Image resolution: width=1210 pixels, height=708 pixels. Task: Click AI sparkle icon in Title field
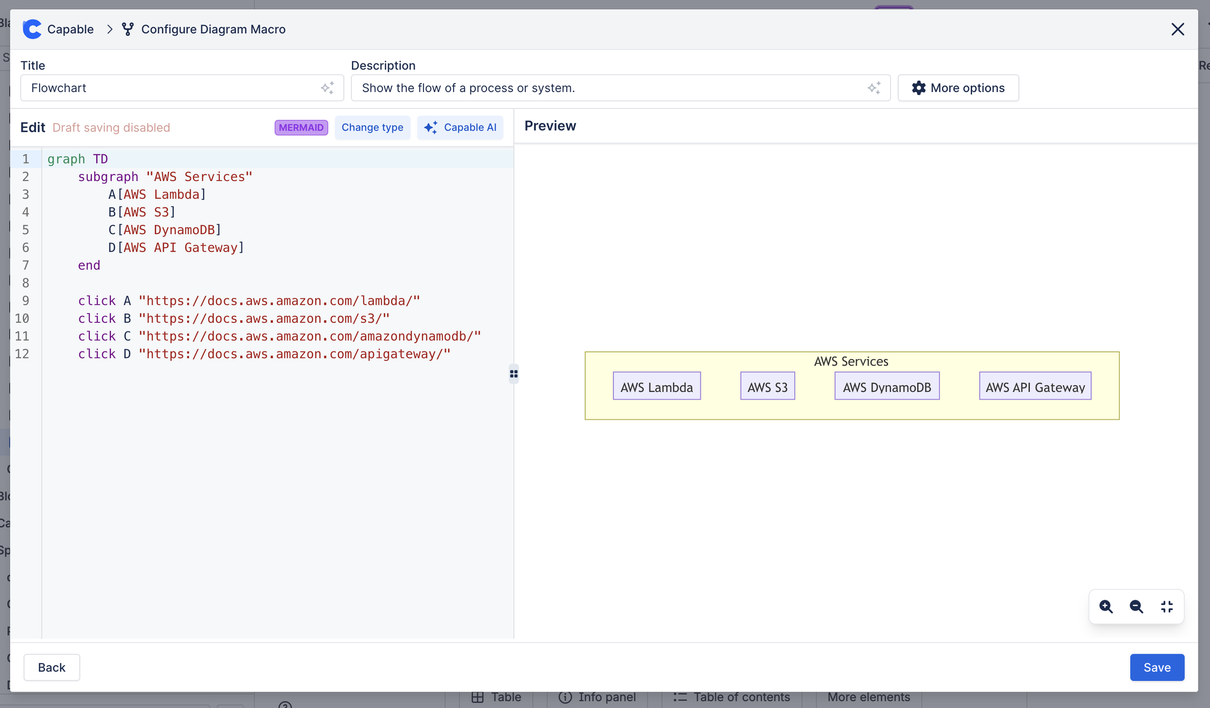coord(328,88)
